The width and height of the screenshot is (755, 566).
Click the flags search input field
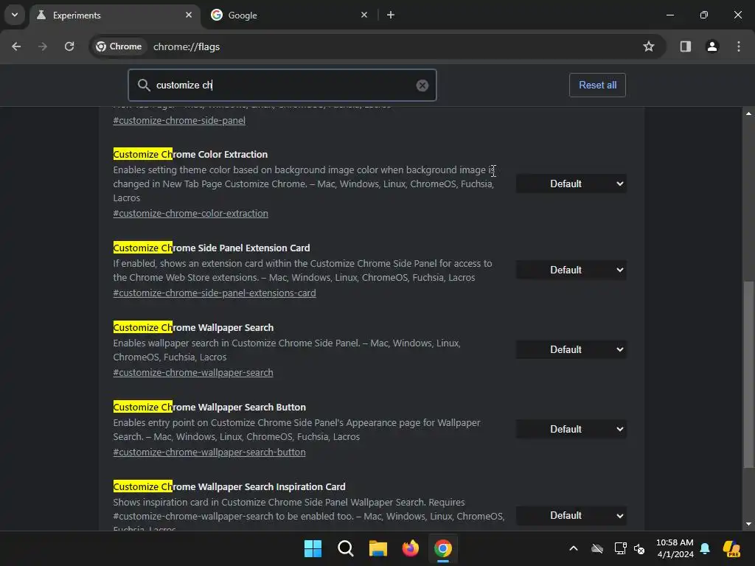tap(282, 85)
